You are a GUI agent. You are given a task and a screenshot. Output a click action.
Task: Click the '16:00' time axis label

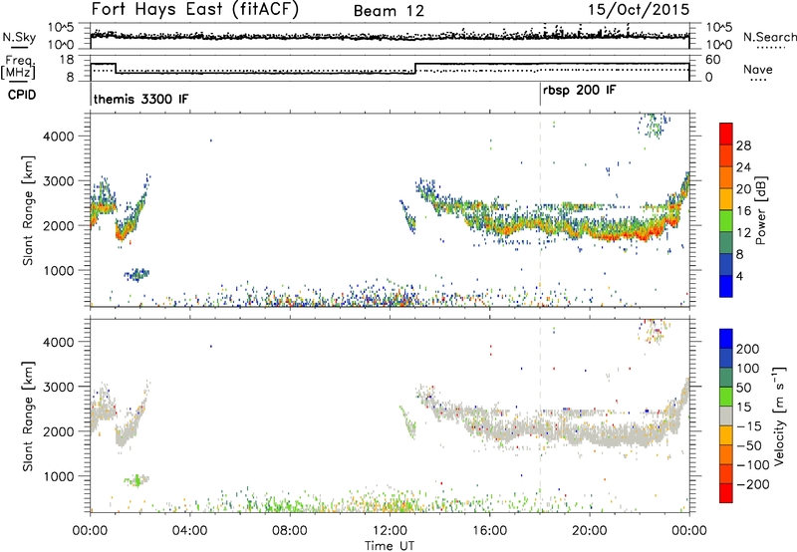click(x=489, y=531)
